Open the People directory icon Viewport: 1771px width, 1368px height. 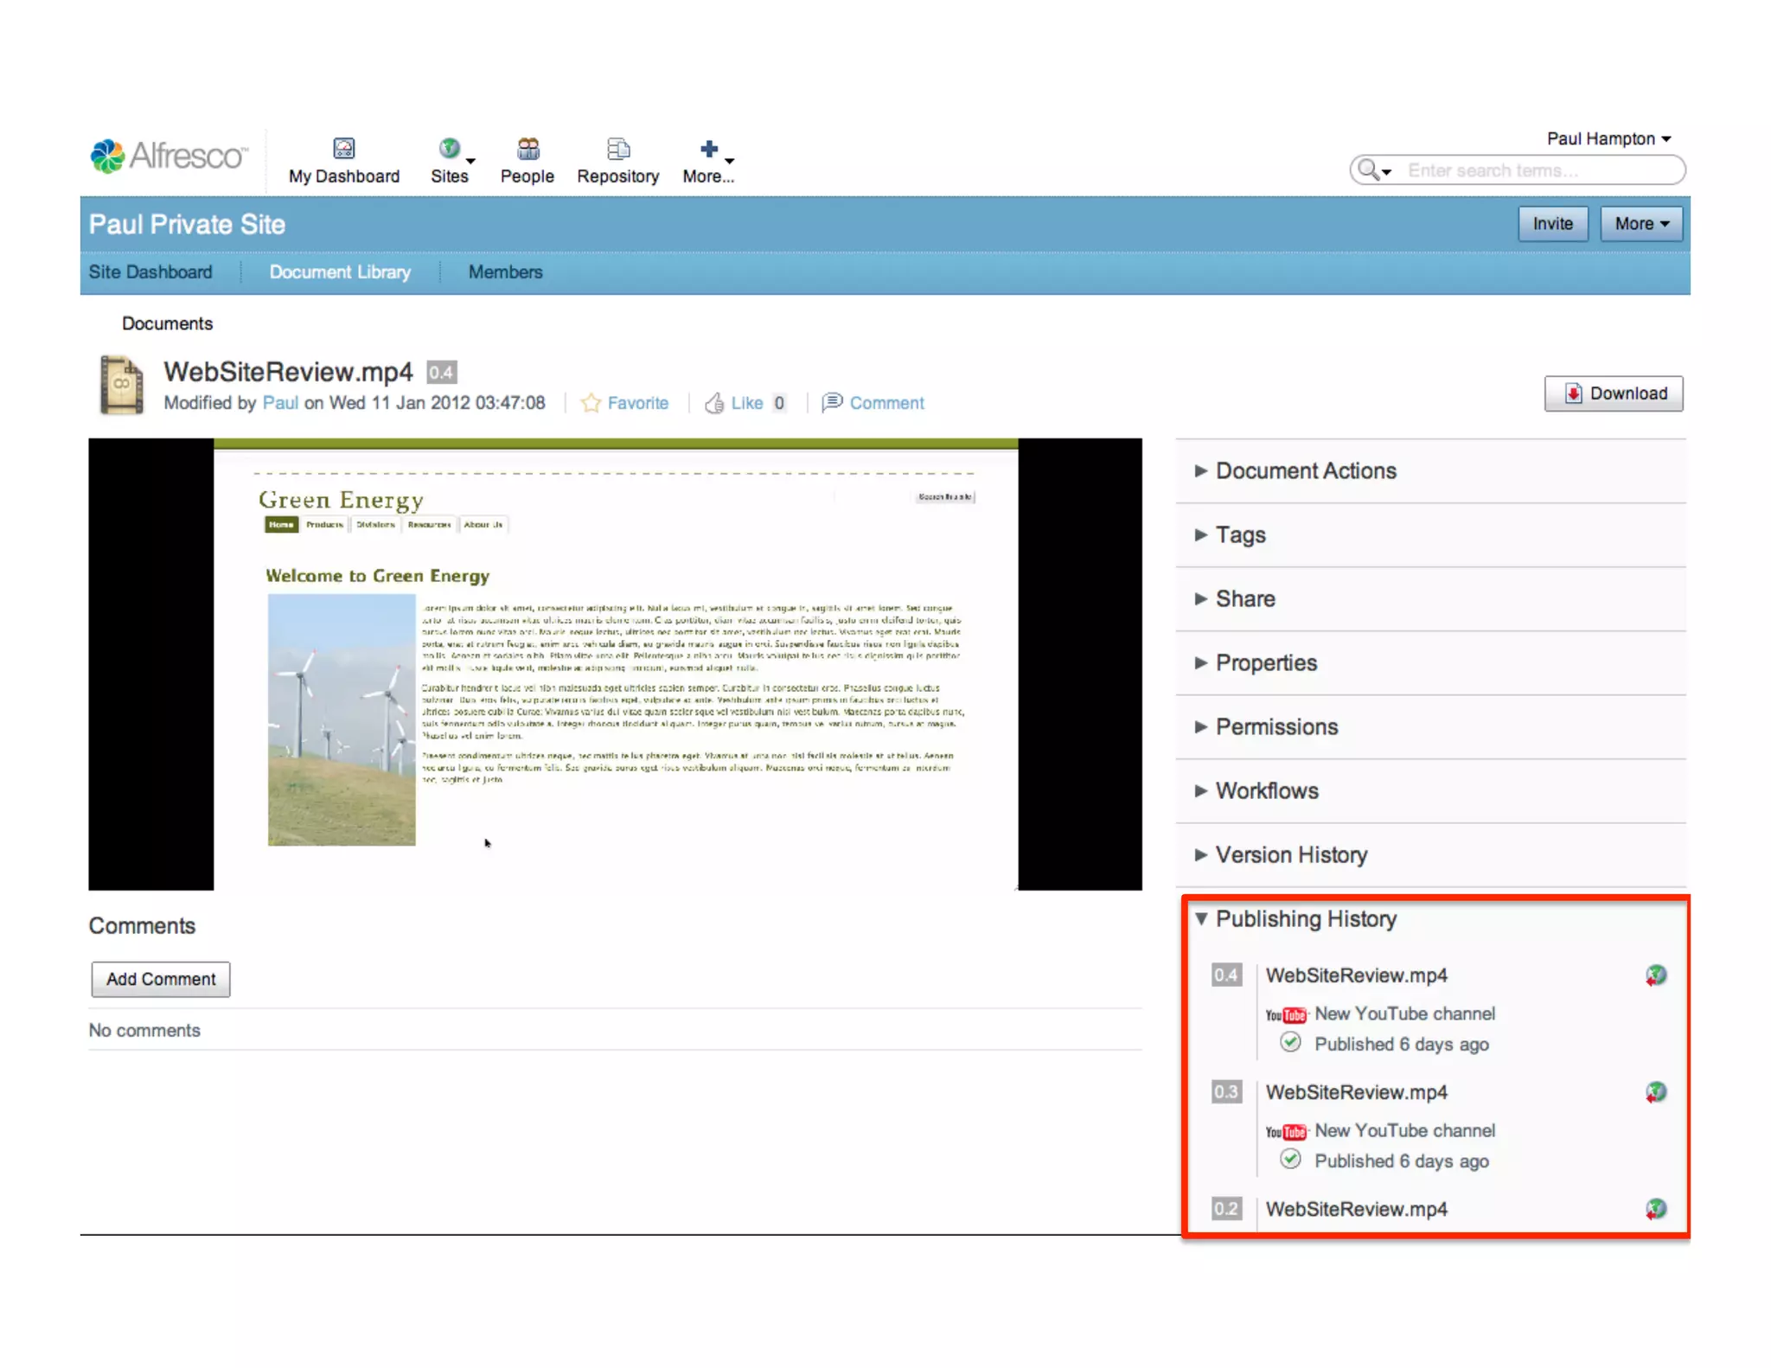(527, 149)
